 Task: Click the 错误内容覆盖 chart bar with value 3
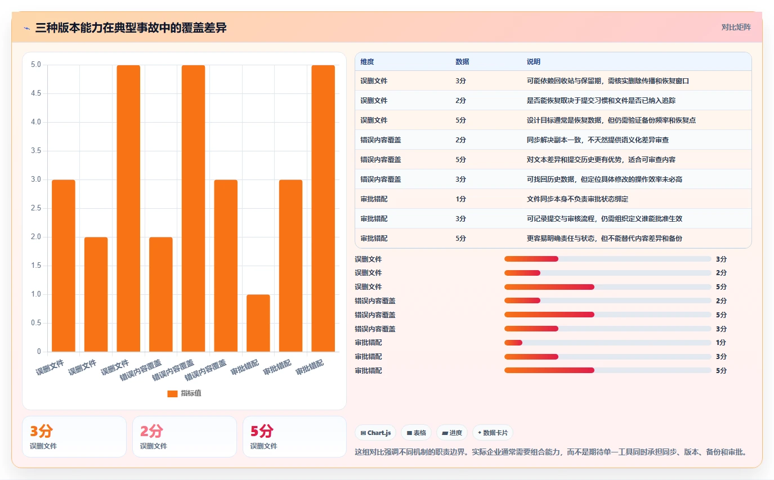(x=226, y=266)
